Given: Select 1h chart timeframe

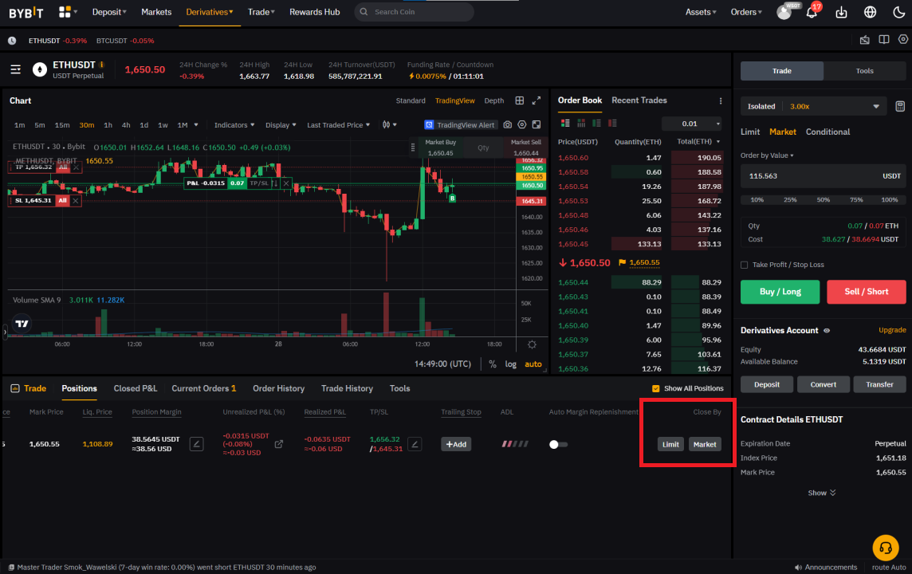Looking at the screenshot, I should coord(108,125).
